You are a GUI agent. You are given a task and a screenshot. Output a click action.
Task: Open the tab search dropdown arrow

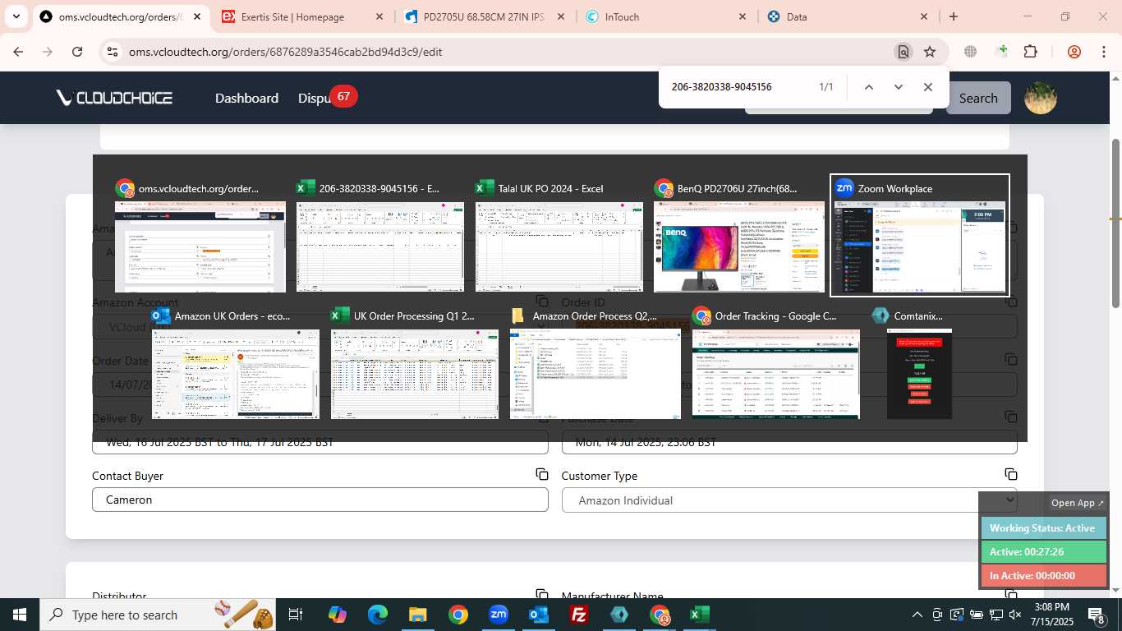[16, 16]
